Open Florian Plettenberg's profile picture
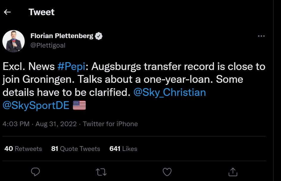Screen dimensions: 281x181 pos(14,40)
